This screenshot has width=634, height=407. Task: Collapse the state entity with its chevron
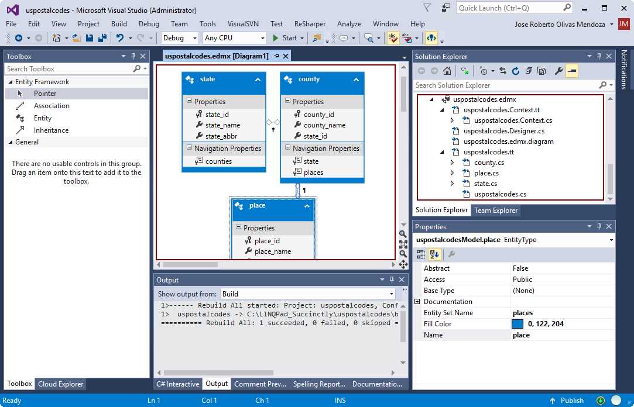click(x=258, y=80)
